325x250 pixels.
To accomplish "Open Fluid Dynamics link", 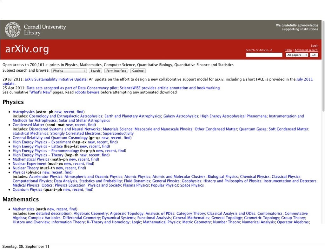I will [x=137, y=181].
